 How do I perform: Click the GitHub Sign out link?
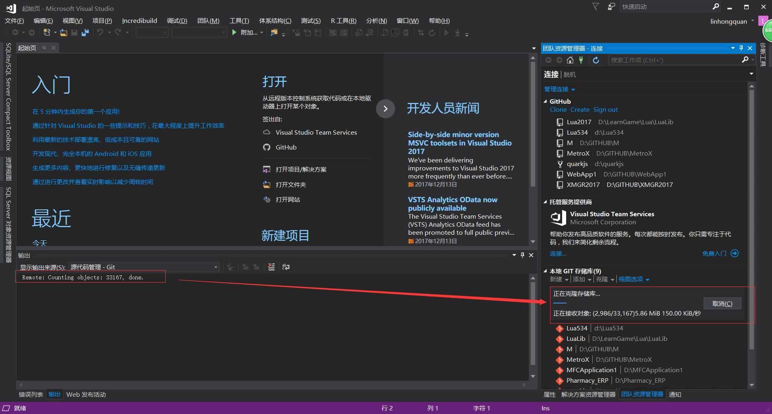605,110
